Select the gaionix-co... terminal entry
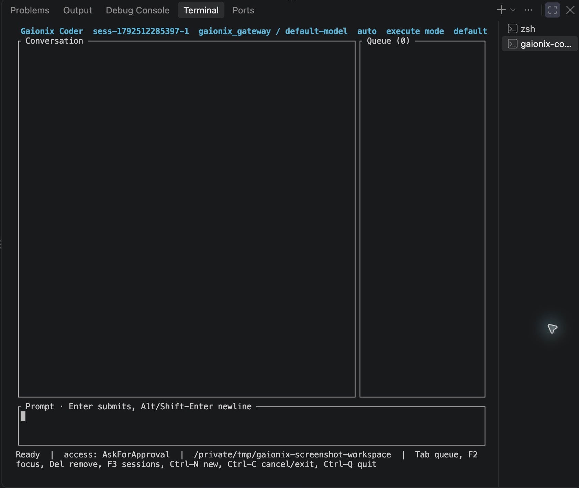579x488 pixels. pyautogui.click(x=539, y=44)
